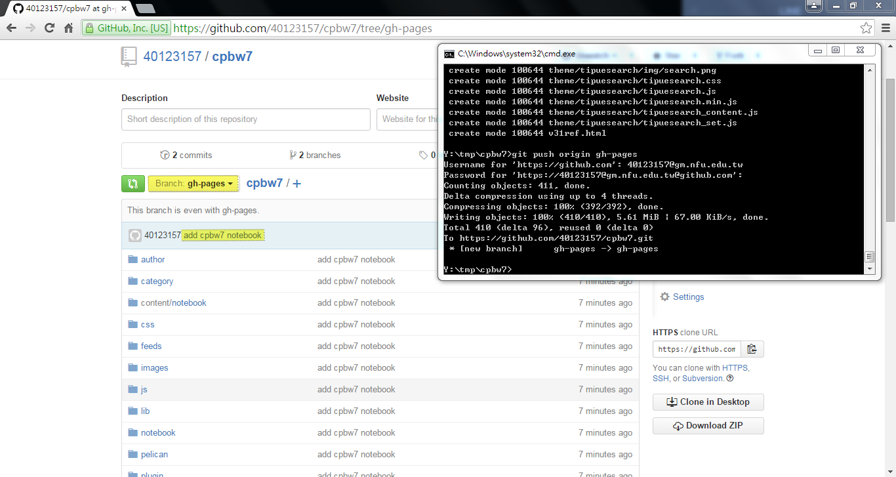Click the notebook folder icon

(133, 433)
